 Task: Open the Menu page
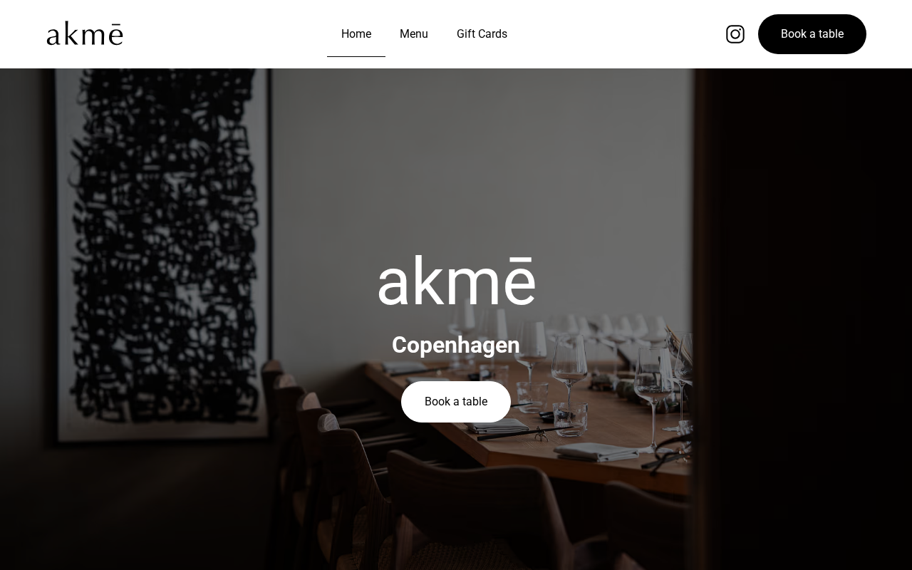click(414, 34)
